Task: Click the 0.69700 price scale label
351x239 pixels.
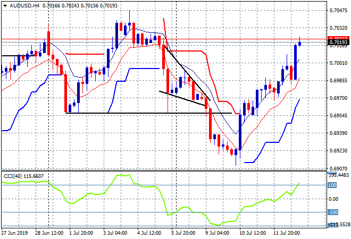Action: click(338, 98)
